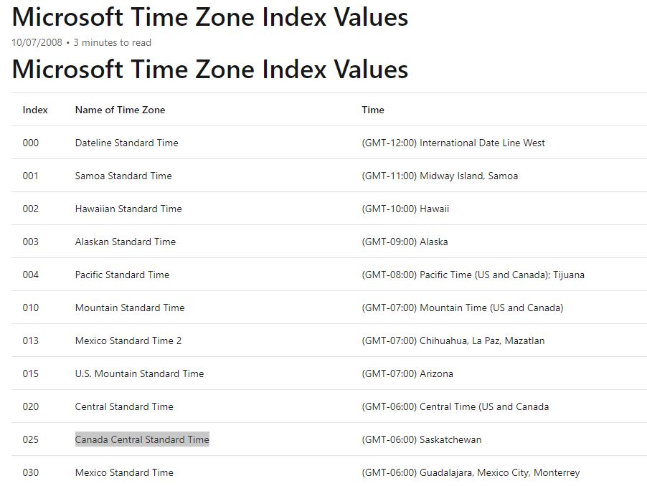Viewport: 647px width, 486px height.
Task: Select index cell '020'
Action: 31,406
